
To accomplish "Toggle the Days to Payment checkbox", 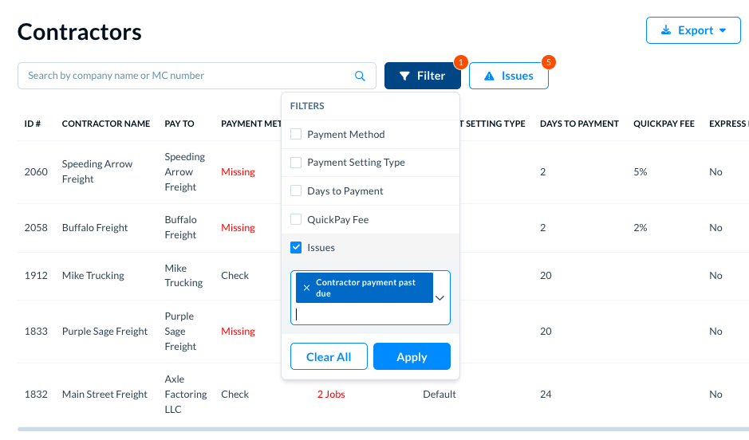I will (296, 191).
